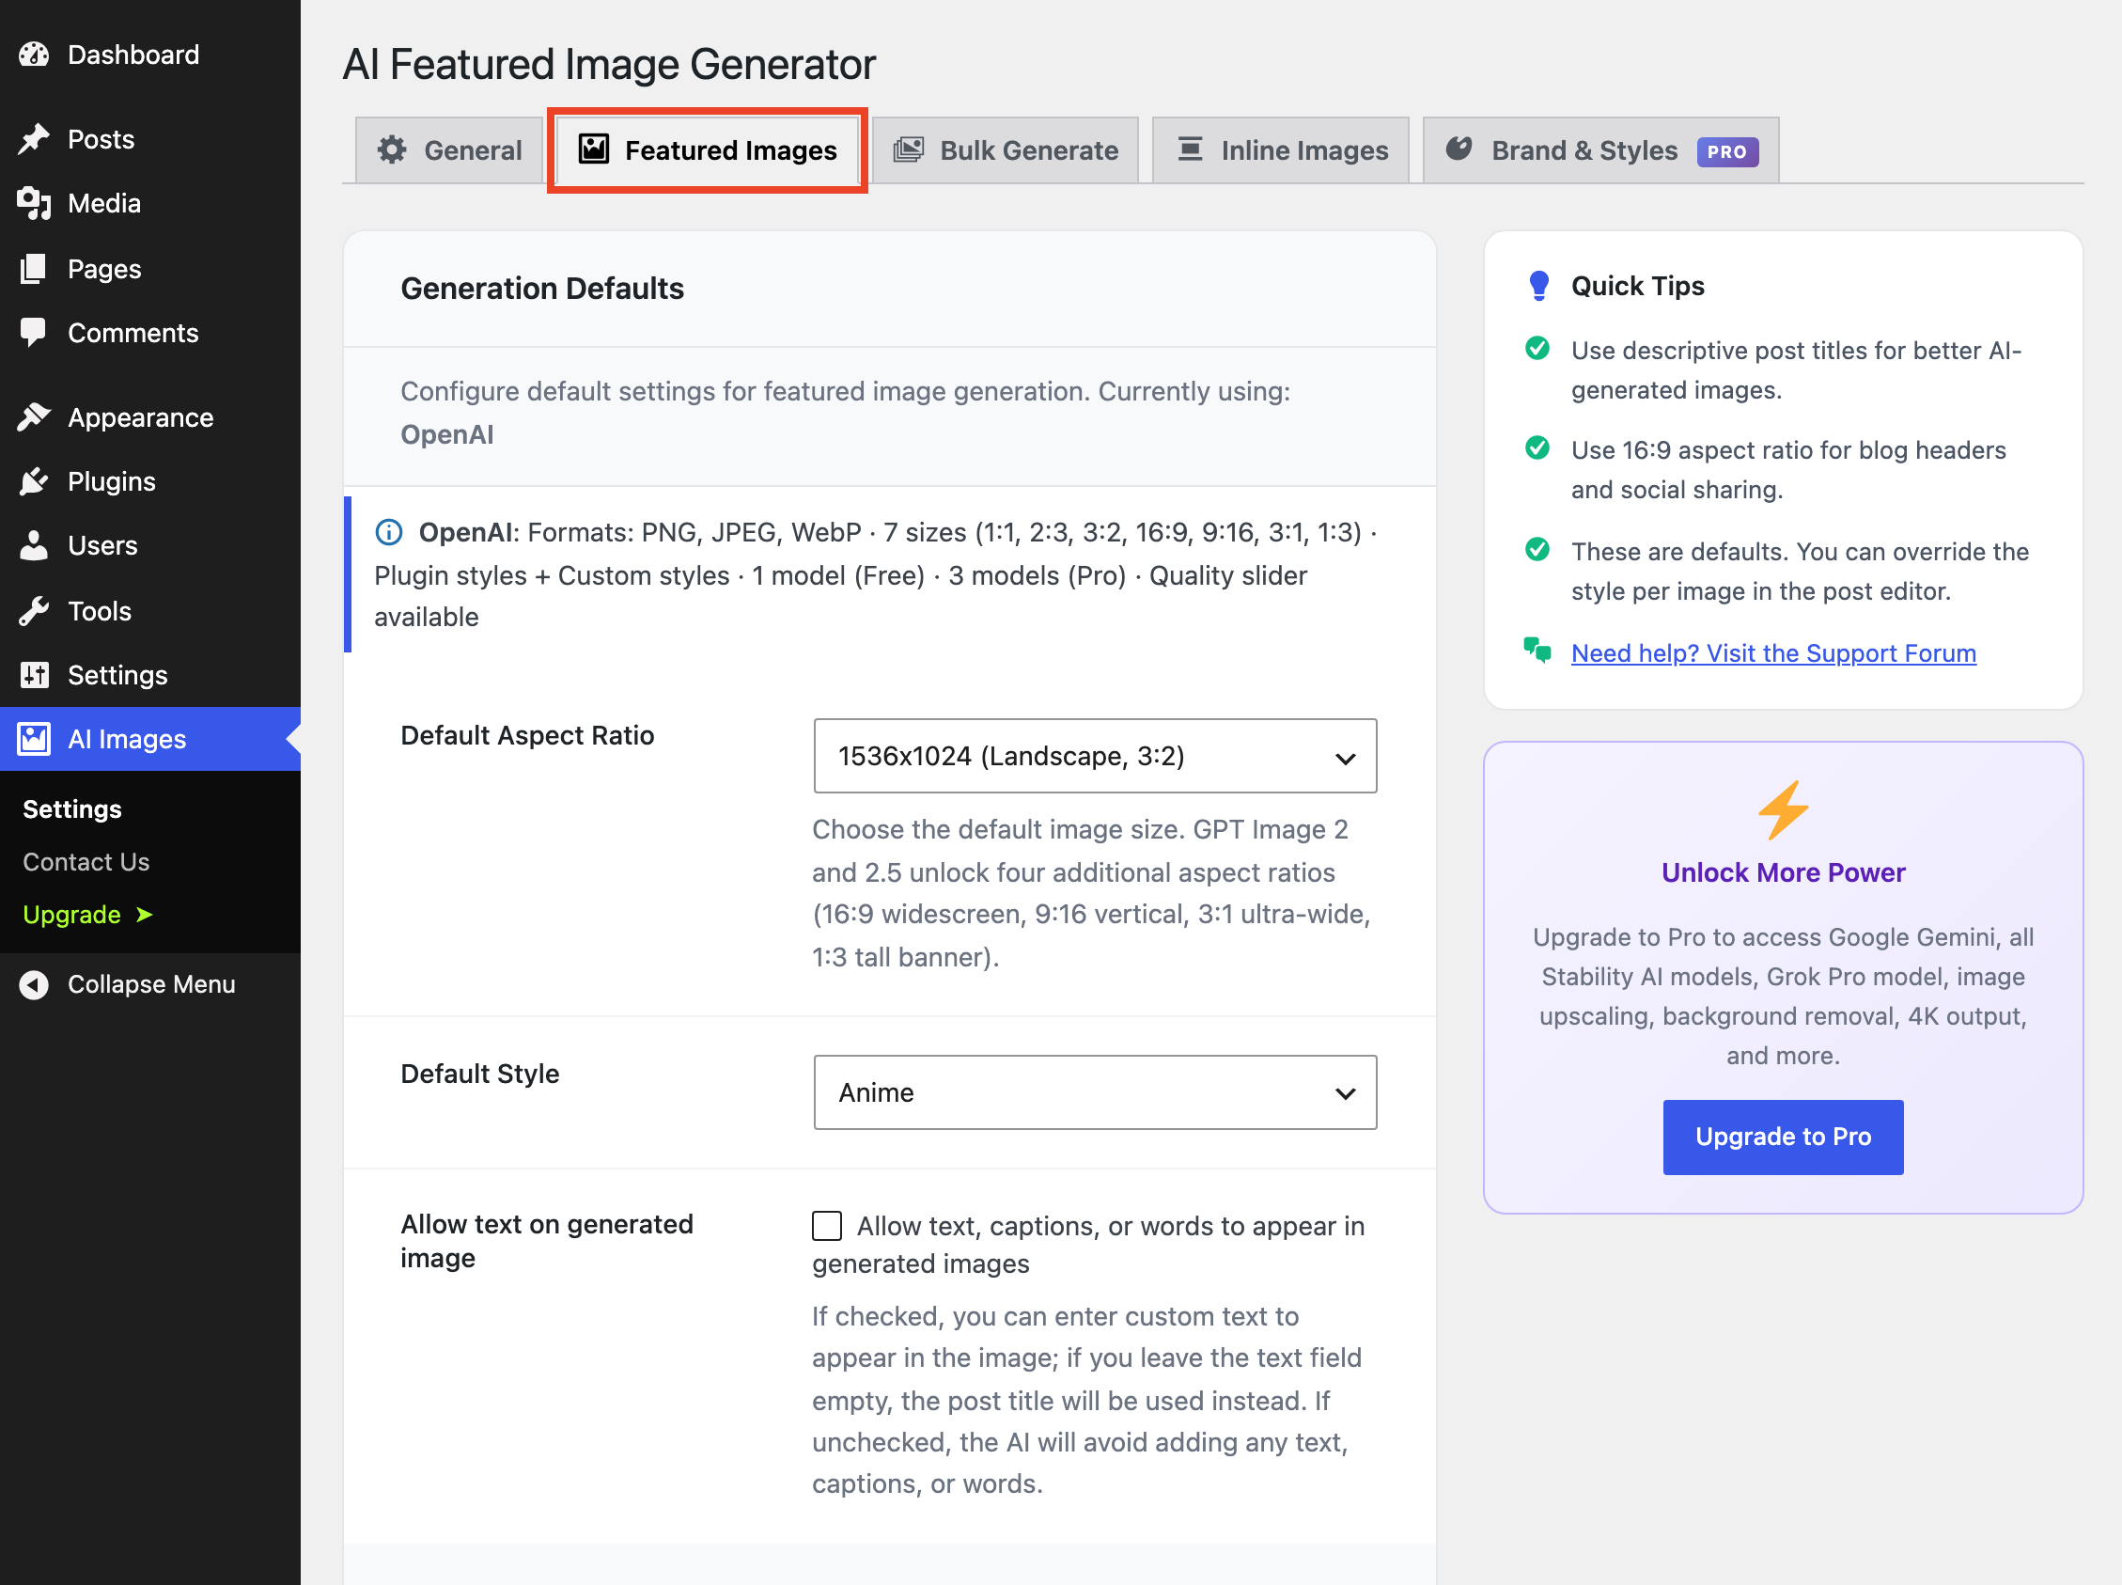Click the checkmark beside 'These are defaults' tip

pos(1537,550)
